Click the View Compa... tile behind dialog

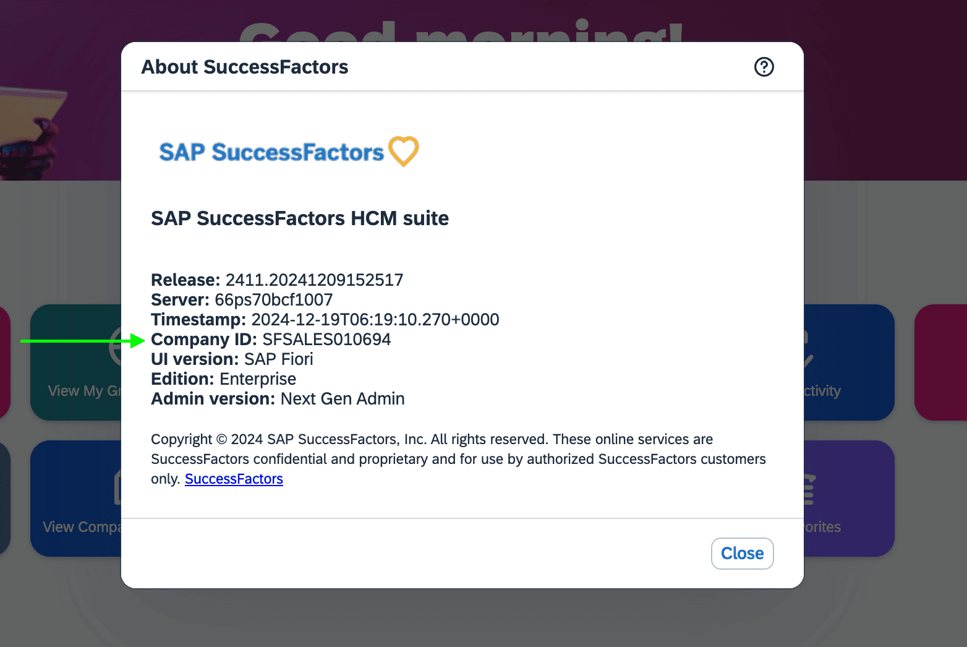(75, 499)
